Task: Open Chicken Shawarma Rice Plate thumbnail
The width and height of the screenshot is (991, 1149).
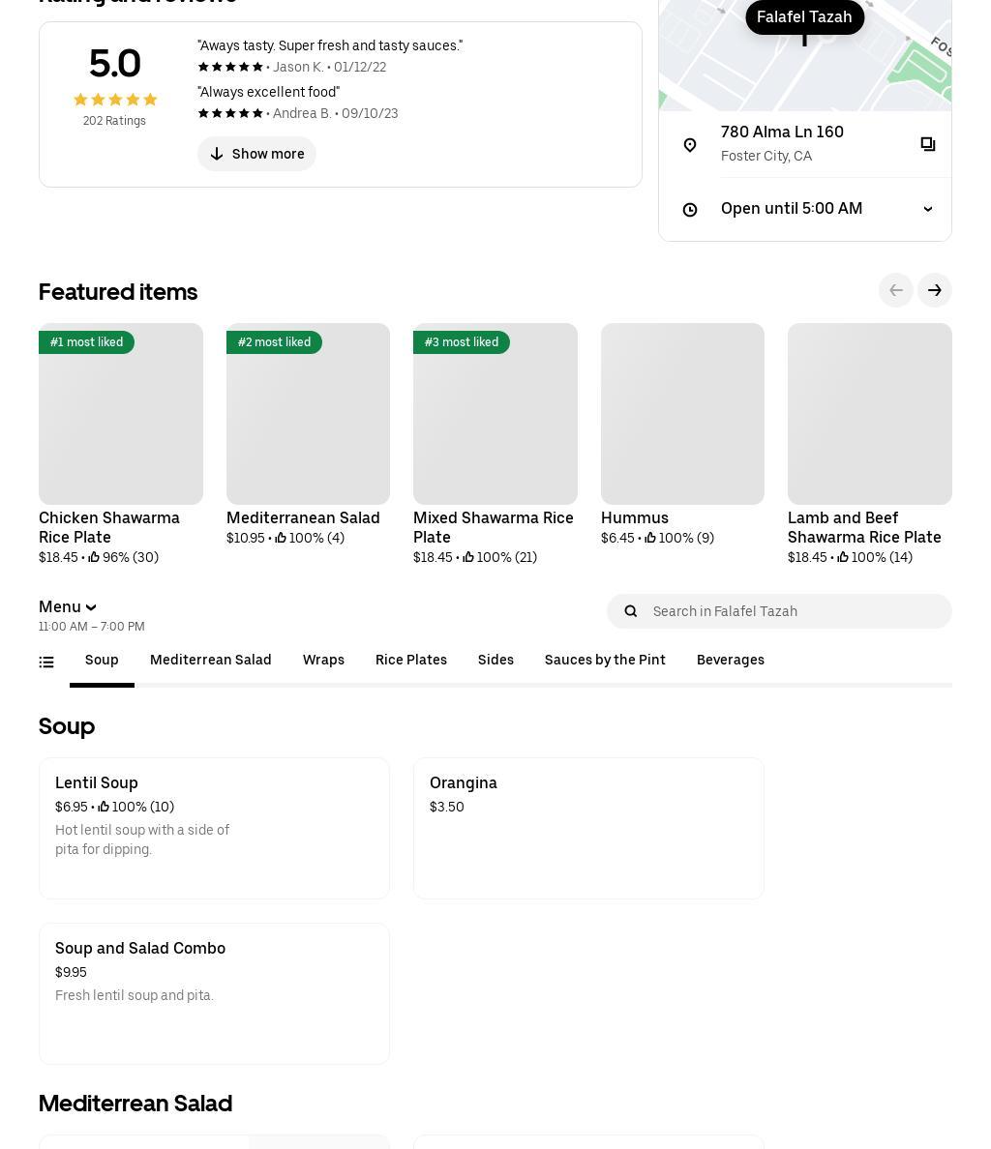Action: (x=121, y=414)
